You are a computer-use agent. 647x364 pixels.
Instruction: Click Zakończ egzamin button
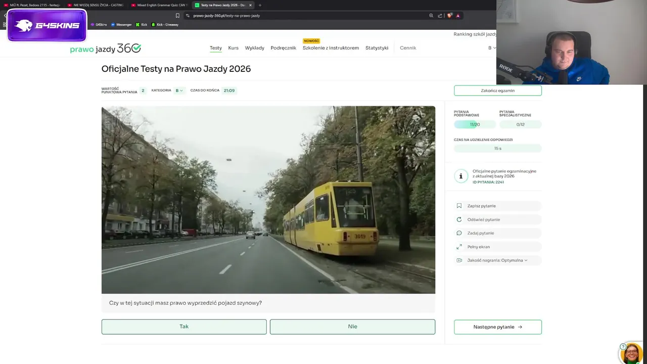(498, 90)
